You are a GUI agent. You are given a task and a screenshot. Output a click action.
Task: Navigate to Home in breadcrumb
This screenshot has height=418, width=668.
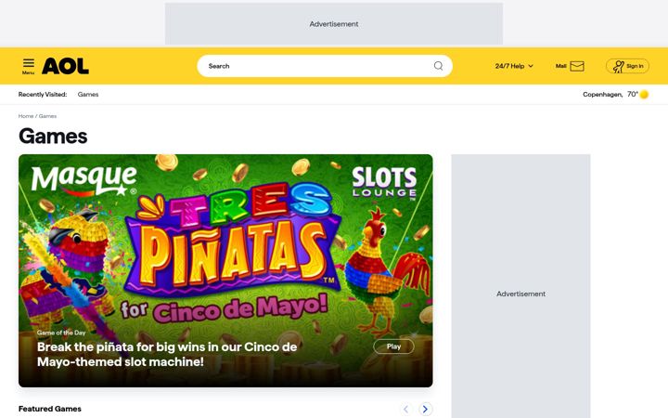(26, 116)
